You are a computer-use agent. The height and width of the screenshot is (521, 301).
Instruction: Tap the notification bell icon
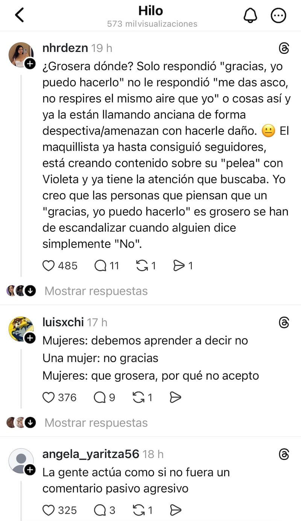(250, 15)
